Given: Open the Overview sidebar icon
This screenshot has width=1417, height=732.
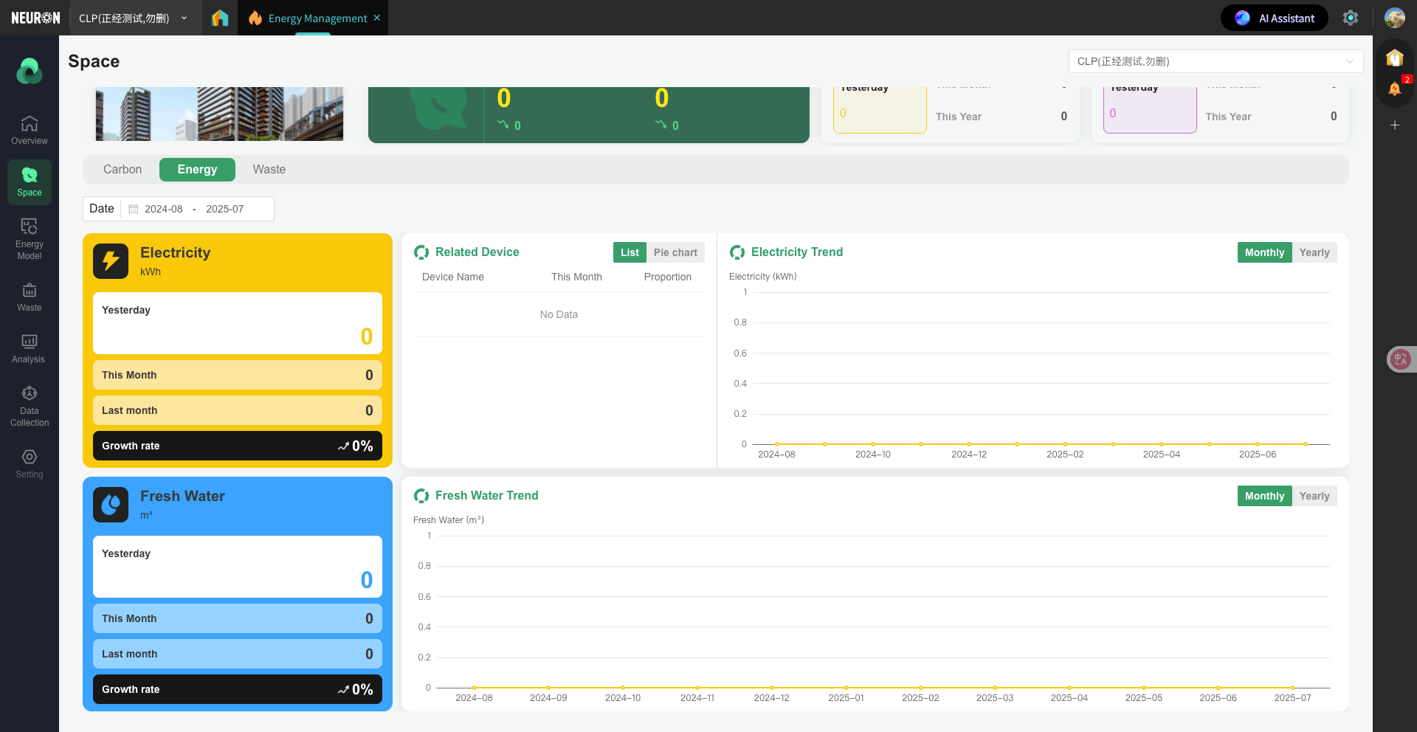Looking at the screenshot, I should [30, 130].
